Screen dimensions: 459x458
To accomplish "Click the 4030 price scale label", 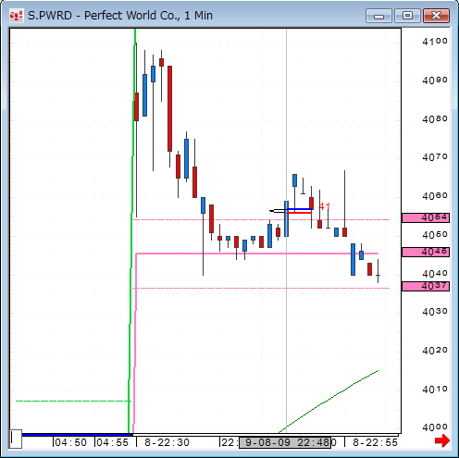I will 435,312.
